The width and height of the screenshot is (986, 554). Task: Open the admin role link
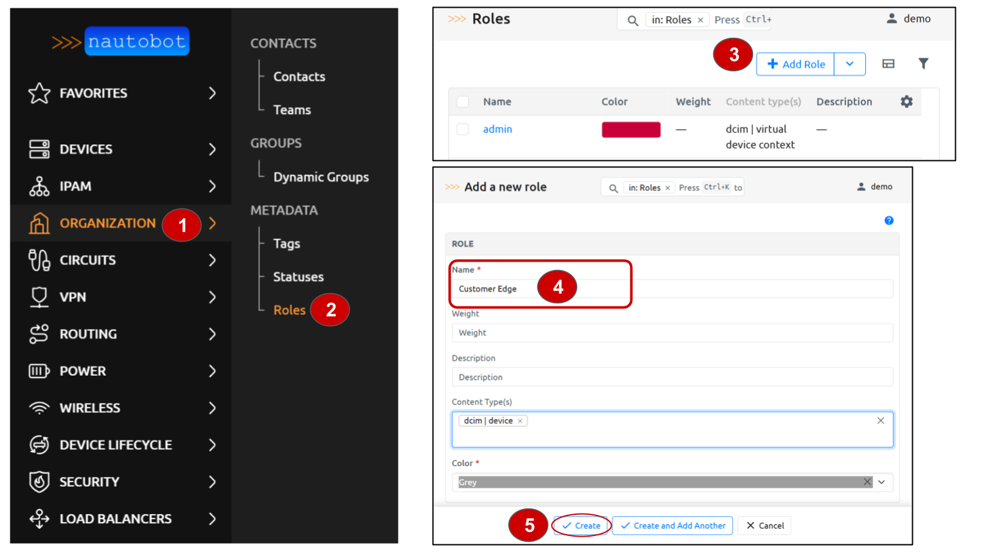[x=497, y=130]
